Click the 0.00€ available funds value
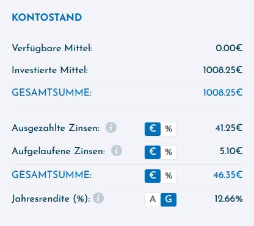 (x=229, y=48)
